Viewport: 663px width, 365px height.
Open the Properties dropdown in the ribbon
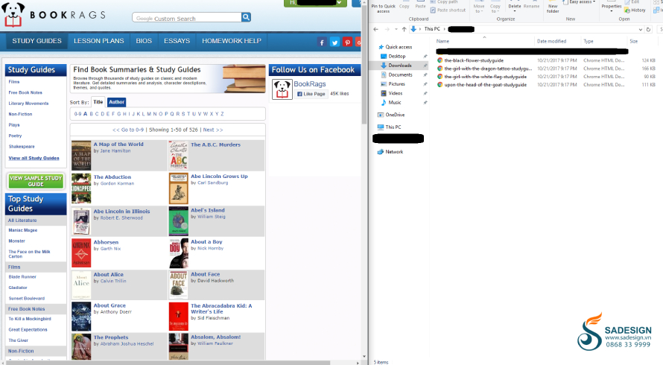(612, 11)
